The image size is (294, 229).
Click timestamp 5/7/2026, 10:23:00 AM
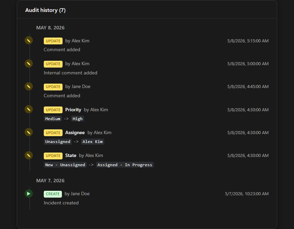247,194
